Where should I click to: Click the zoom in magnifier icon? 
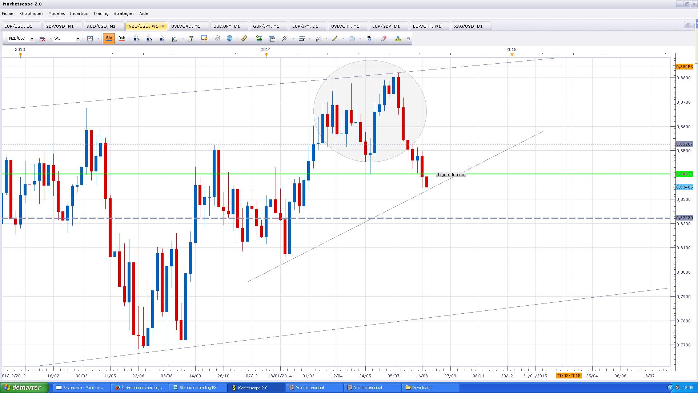point(136,39)
